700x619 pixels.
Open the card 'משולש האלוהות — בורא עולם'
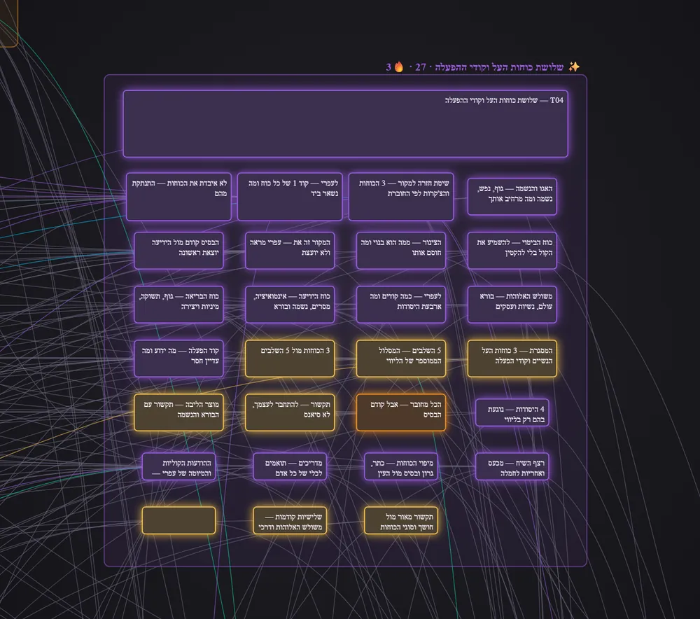512,305
